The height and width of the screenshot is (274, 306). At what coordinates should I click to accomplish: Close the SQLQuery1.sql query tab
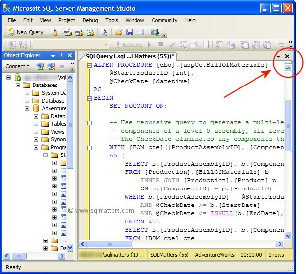click(287, 56)
